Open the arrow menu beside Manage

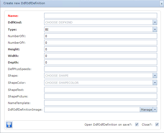point(155,110)
